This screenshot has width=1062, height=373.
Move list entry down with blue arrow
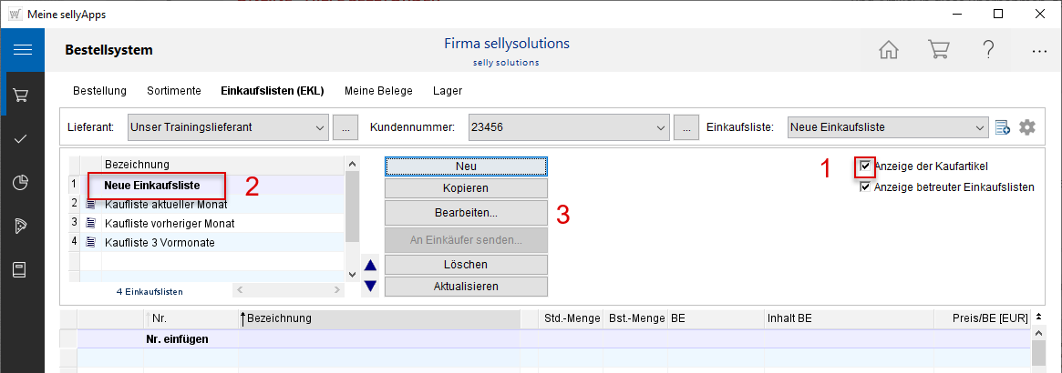[x=370, y=287]
